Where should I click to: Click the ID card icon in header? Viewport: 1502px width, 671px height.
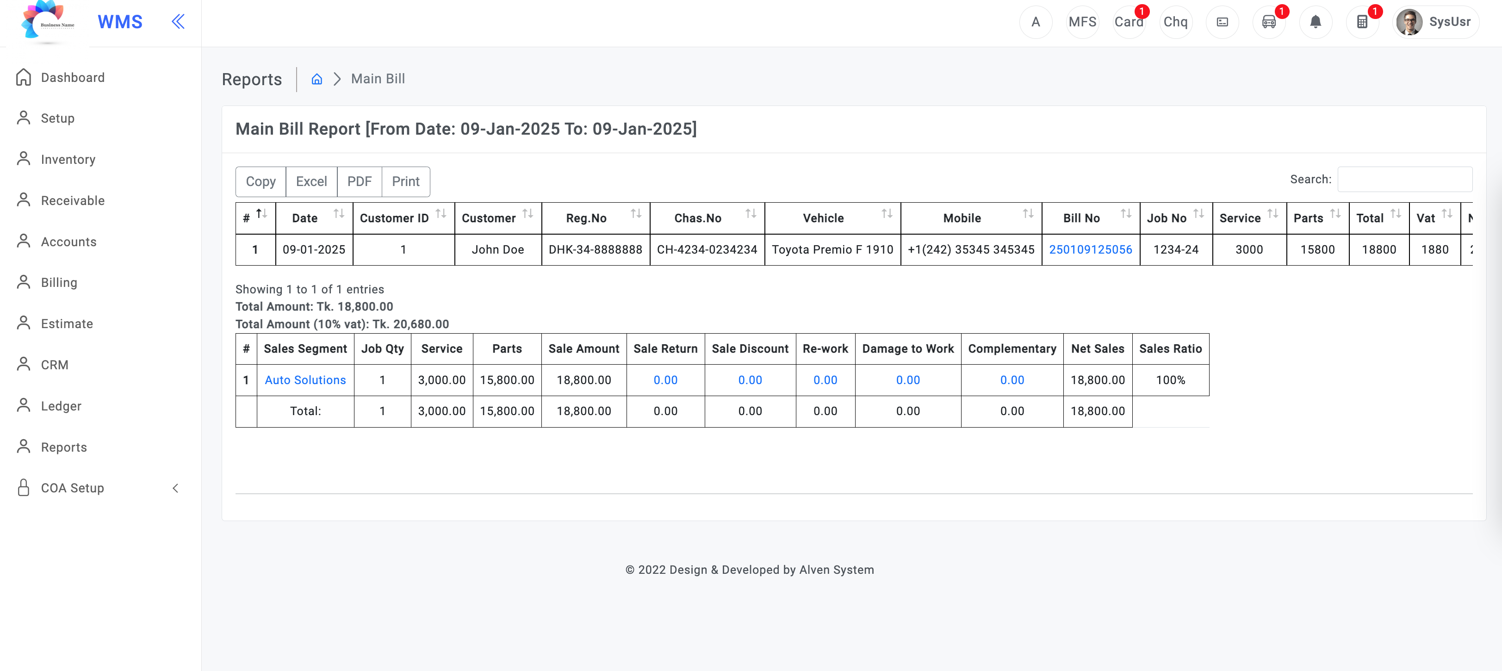click(x=1222, y=22)
